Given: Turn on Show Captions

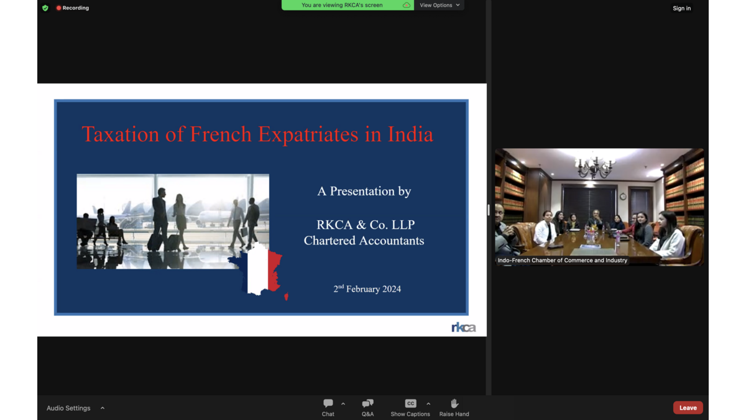Looking at the screenshot, I should click(410, 408).
